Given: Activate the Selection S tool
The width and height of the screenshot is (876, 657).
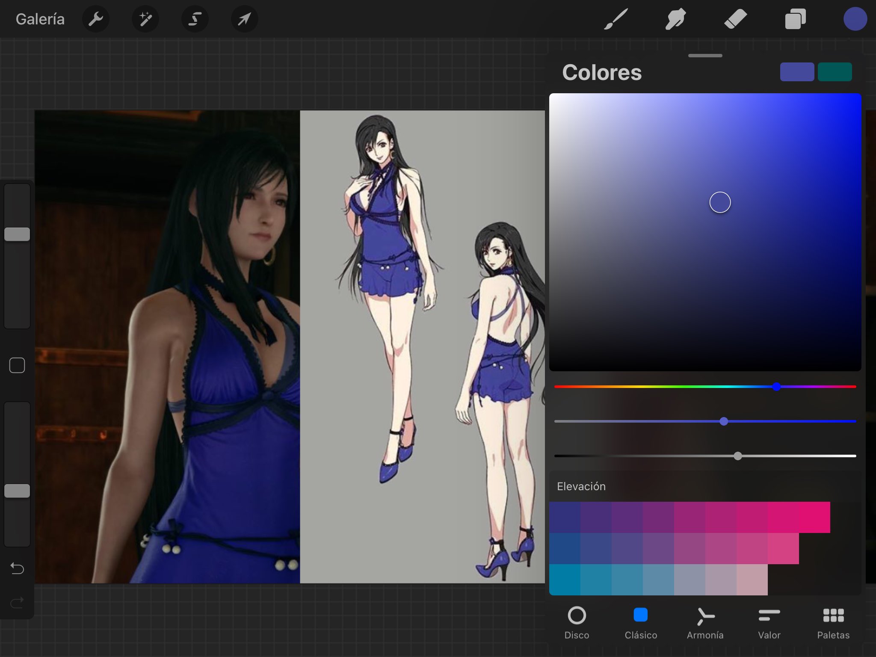Looking at the screenshot, I should coord(195,19).
